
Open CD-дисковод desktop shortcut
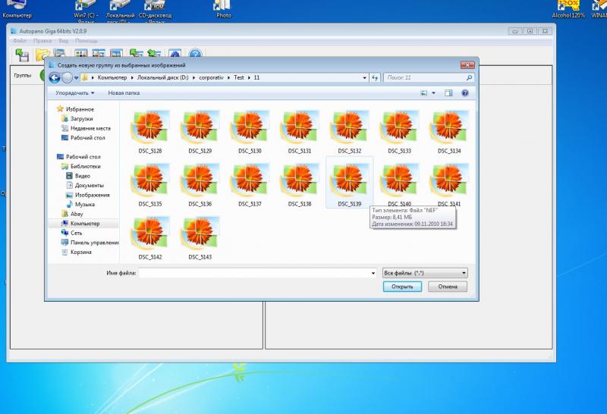(155, 11)
